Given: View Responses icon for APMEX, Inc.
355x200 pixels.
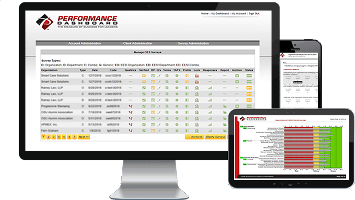Looking at the screenshot, I should (x=210, y=124).
